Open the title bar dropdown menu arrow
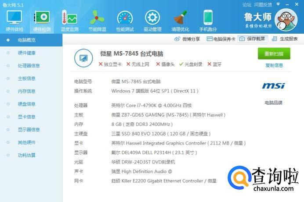304x202 pixels. pos(278,4)
